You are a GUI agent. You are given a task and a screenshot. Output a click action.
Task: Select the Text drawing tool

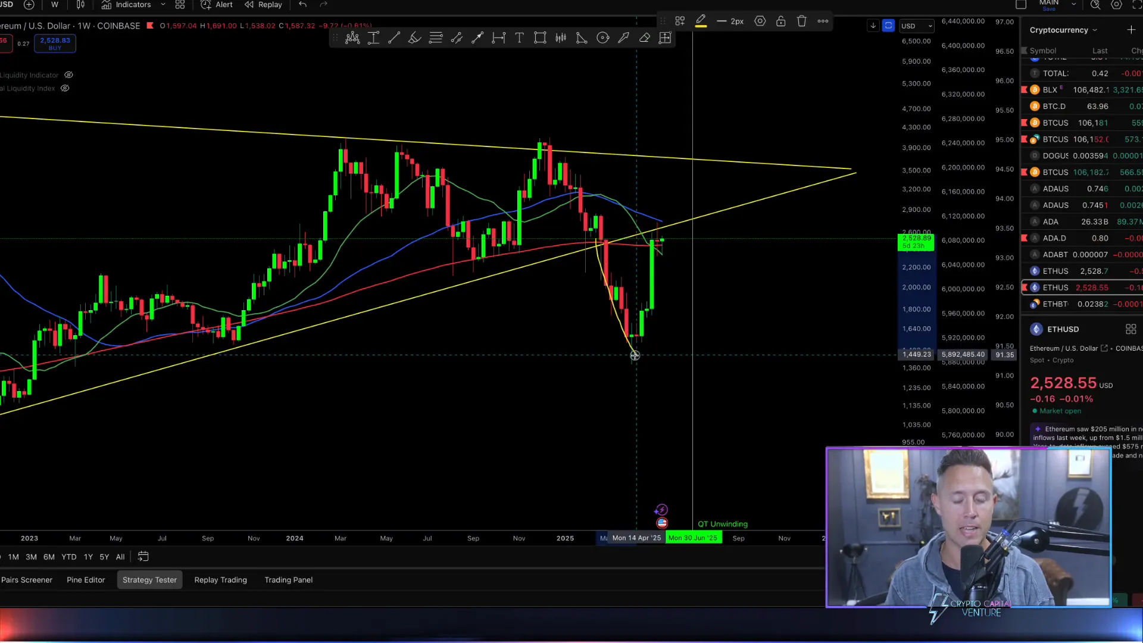(x=520, y=38)
